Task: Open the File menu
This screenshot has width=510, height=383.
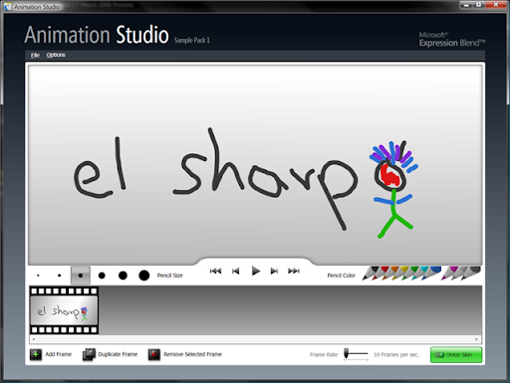Action: tap(35, 55)
